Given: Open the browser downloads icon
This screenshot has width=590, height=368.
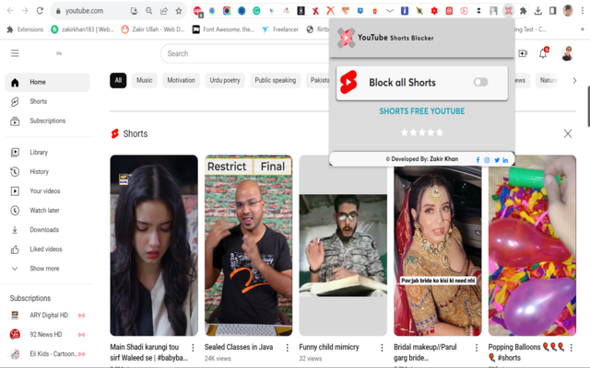Looking at the screenshot, I should click(538, 11).
